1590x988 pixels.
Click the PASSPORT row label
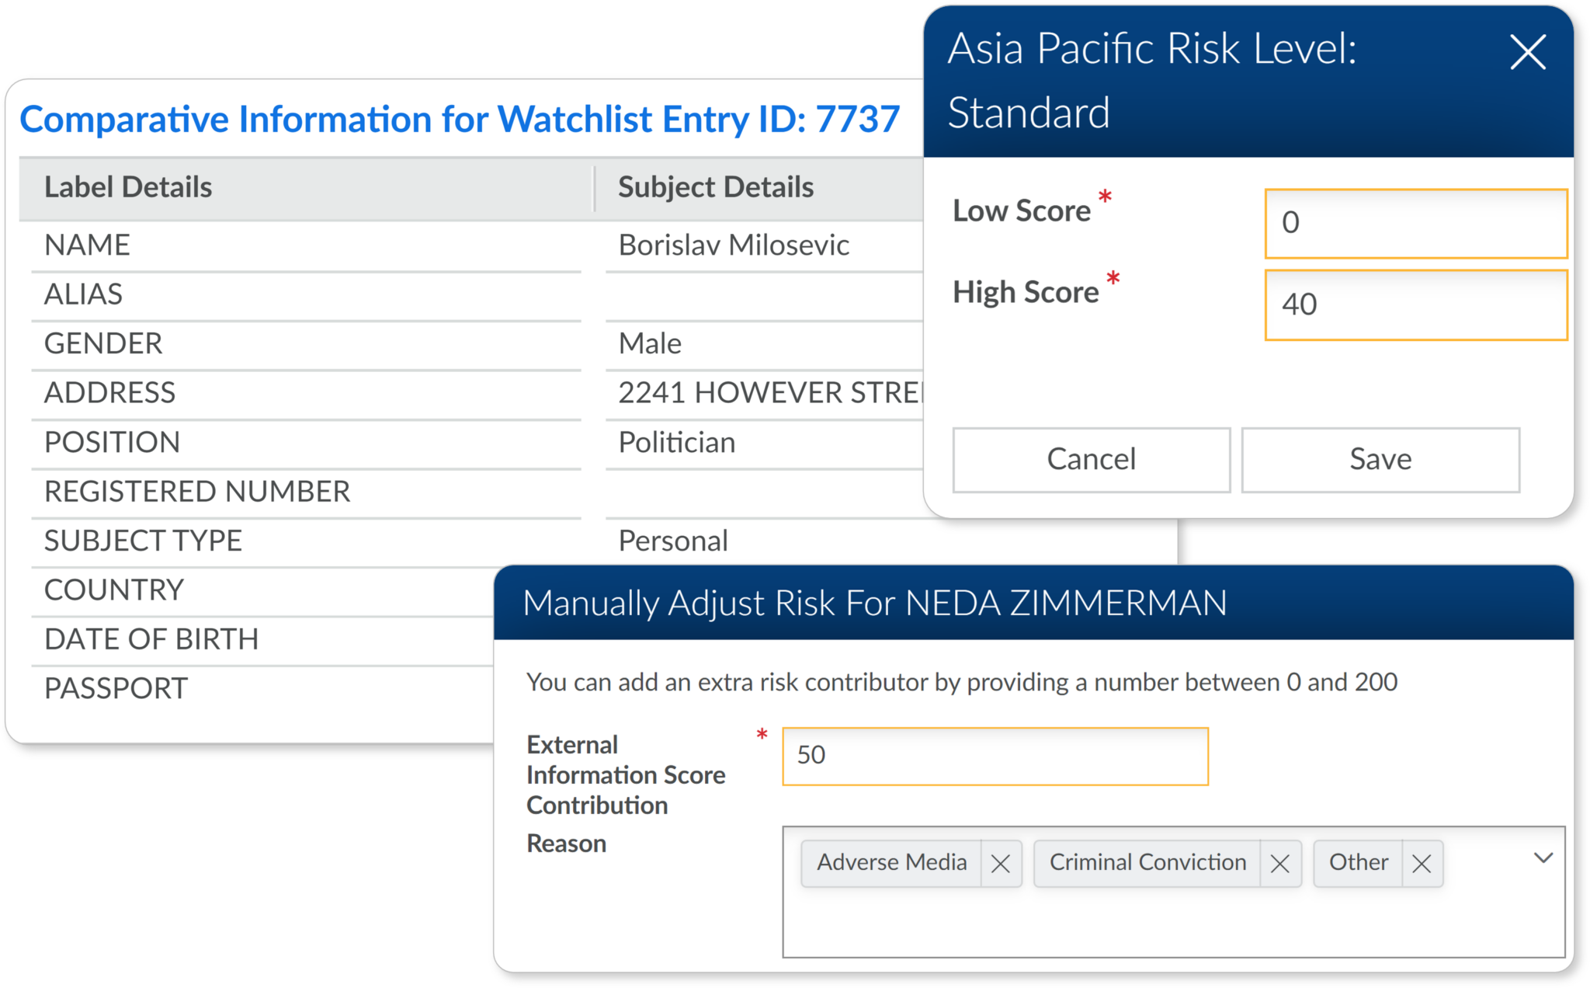[x=116, y=688]
